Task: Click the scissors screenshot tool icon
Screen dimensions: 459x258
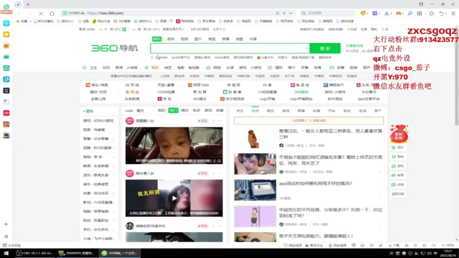Action: click(387, 13)
